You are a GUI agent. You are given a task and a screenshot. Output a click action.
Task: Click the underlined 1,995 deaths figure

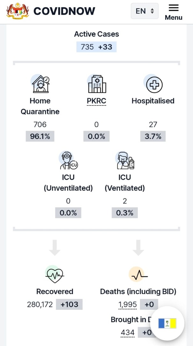(127, 305)
